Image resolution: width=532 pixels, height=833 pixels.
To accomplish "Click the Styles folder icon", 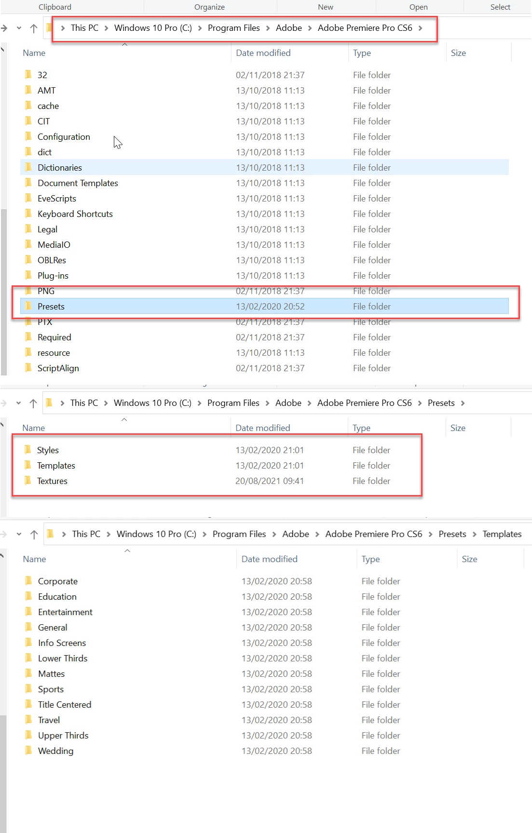I will pyautogui.click(x=28, y=450).
